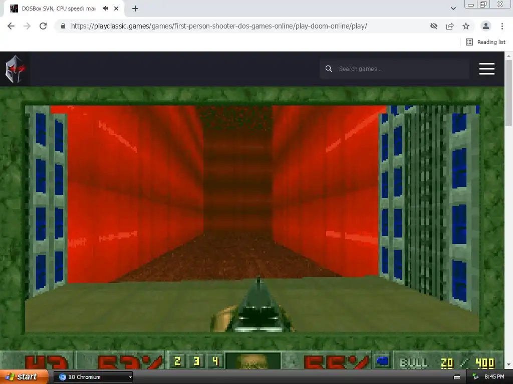Mute the tab audio speaker icon
Viewport: 513px width, 384px height.
pos(105,8)
